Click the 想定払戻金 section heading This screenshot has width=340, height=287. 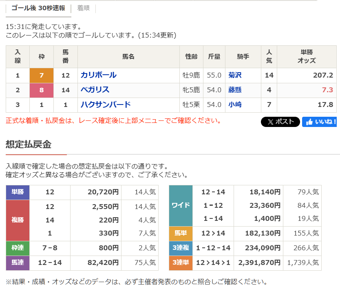point(29,145)
